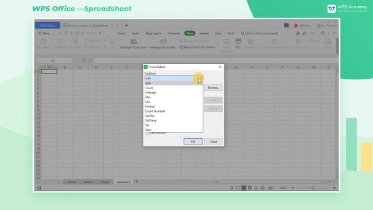Click the horizontal scrollbar

pos(270,182)
